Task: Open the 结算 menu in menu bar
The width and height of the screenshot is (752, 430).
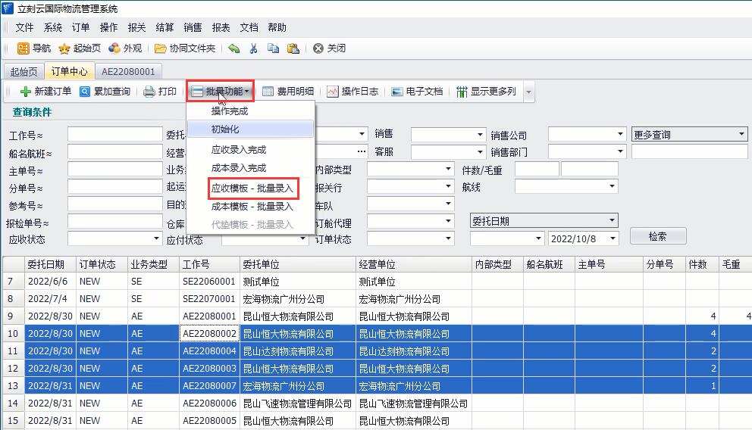Action: point(164,27)
